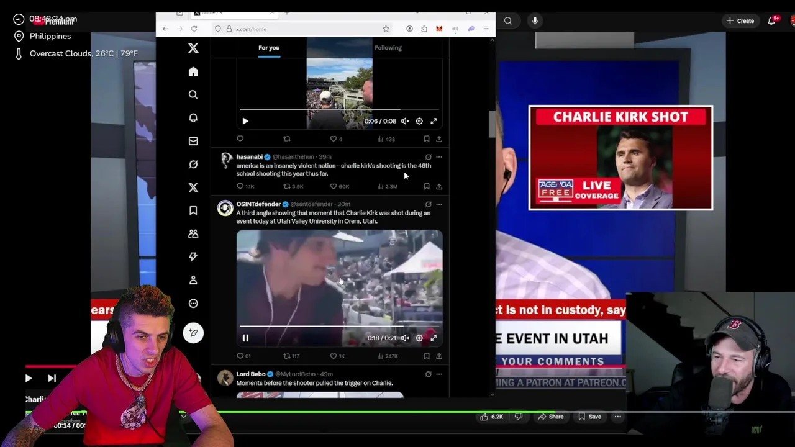Open more options on Lord Bebo post
This screenshot has width=795, height=447.
439,374
